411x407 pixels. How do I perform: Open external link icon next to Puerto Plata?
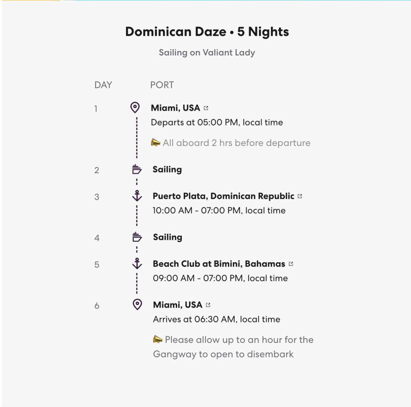pyautogui.click(x=300, y=196)
